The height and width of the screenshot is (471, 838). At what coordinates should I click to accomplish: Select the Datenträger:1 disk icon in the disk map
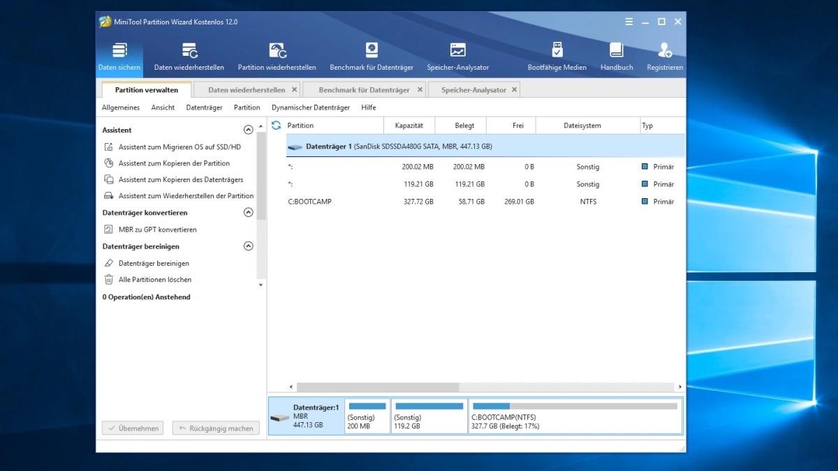280,418
